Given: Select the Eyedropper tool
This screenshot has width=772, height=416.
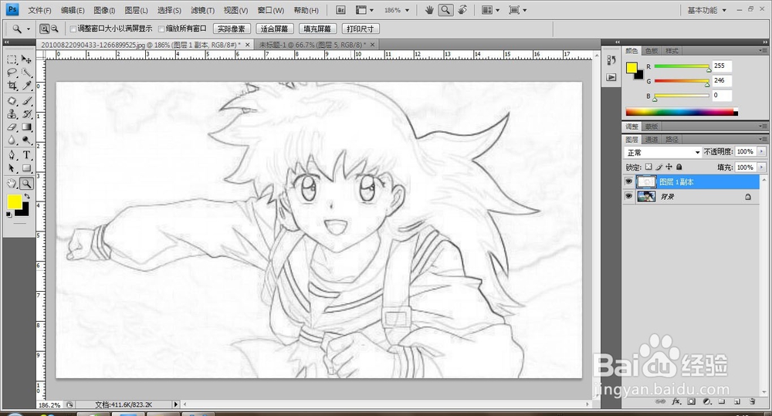Looking at the screenshot, I should point(26,86).
